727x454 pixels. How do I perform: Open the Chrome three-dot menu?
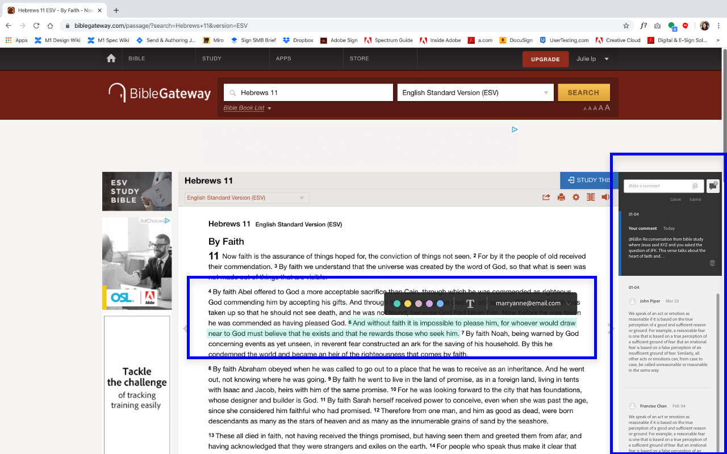(718, 26)
